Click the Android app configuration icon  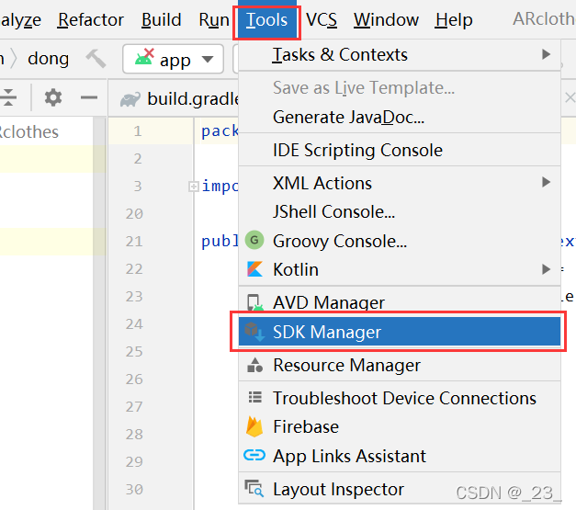point(144,57)
